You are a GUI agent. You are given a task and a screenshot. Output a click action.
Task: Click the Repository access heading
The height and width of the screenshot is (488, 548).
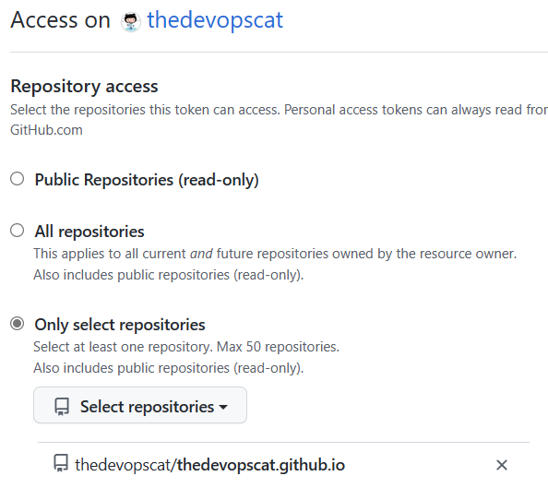click(84, 87)
